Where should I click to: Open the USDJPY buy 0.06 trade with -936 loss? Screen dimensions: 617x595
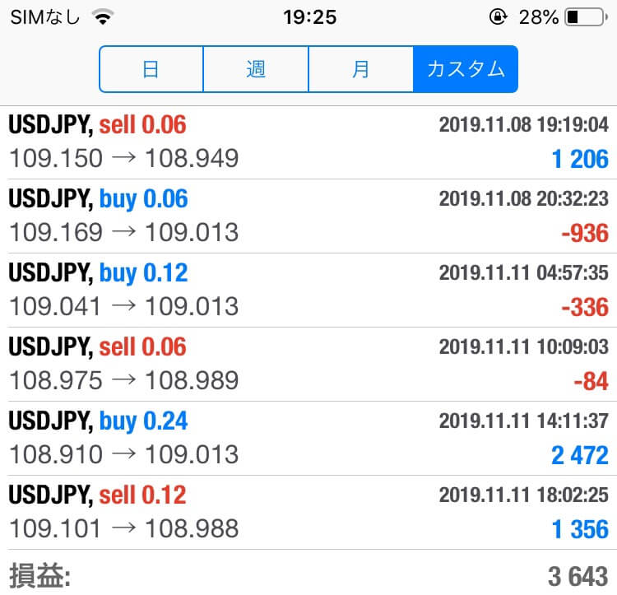coord(308,216)
